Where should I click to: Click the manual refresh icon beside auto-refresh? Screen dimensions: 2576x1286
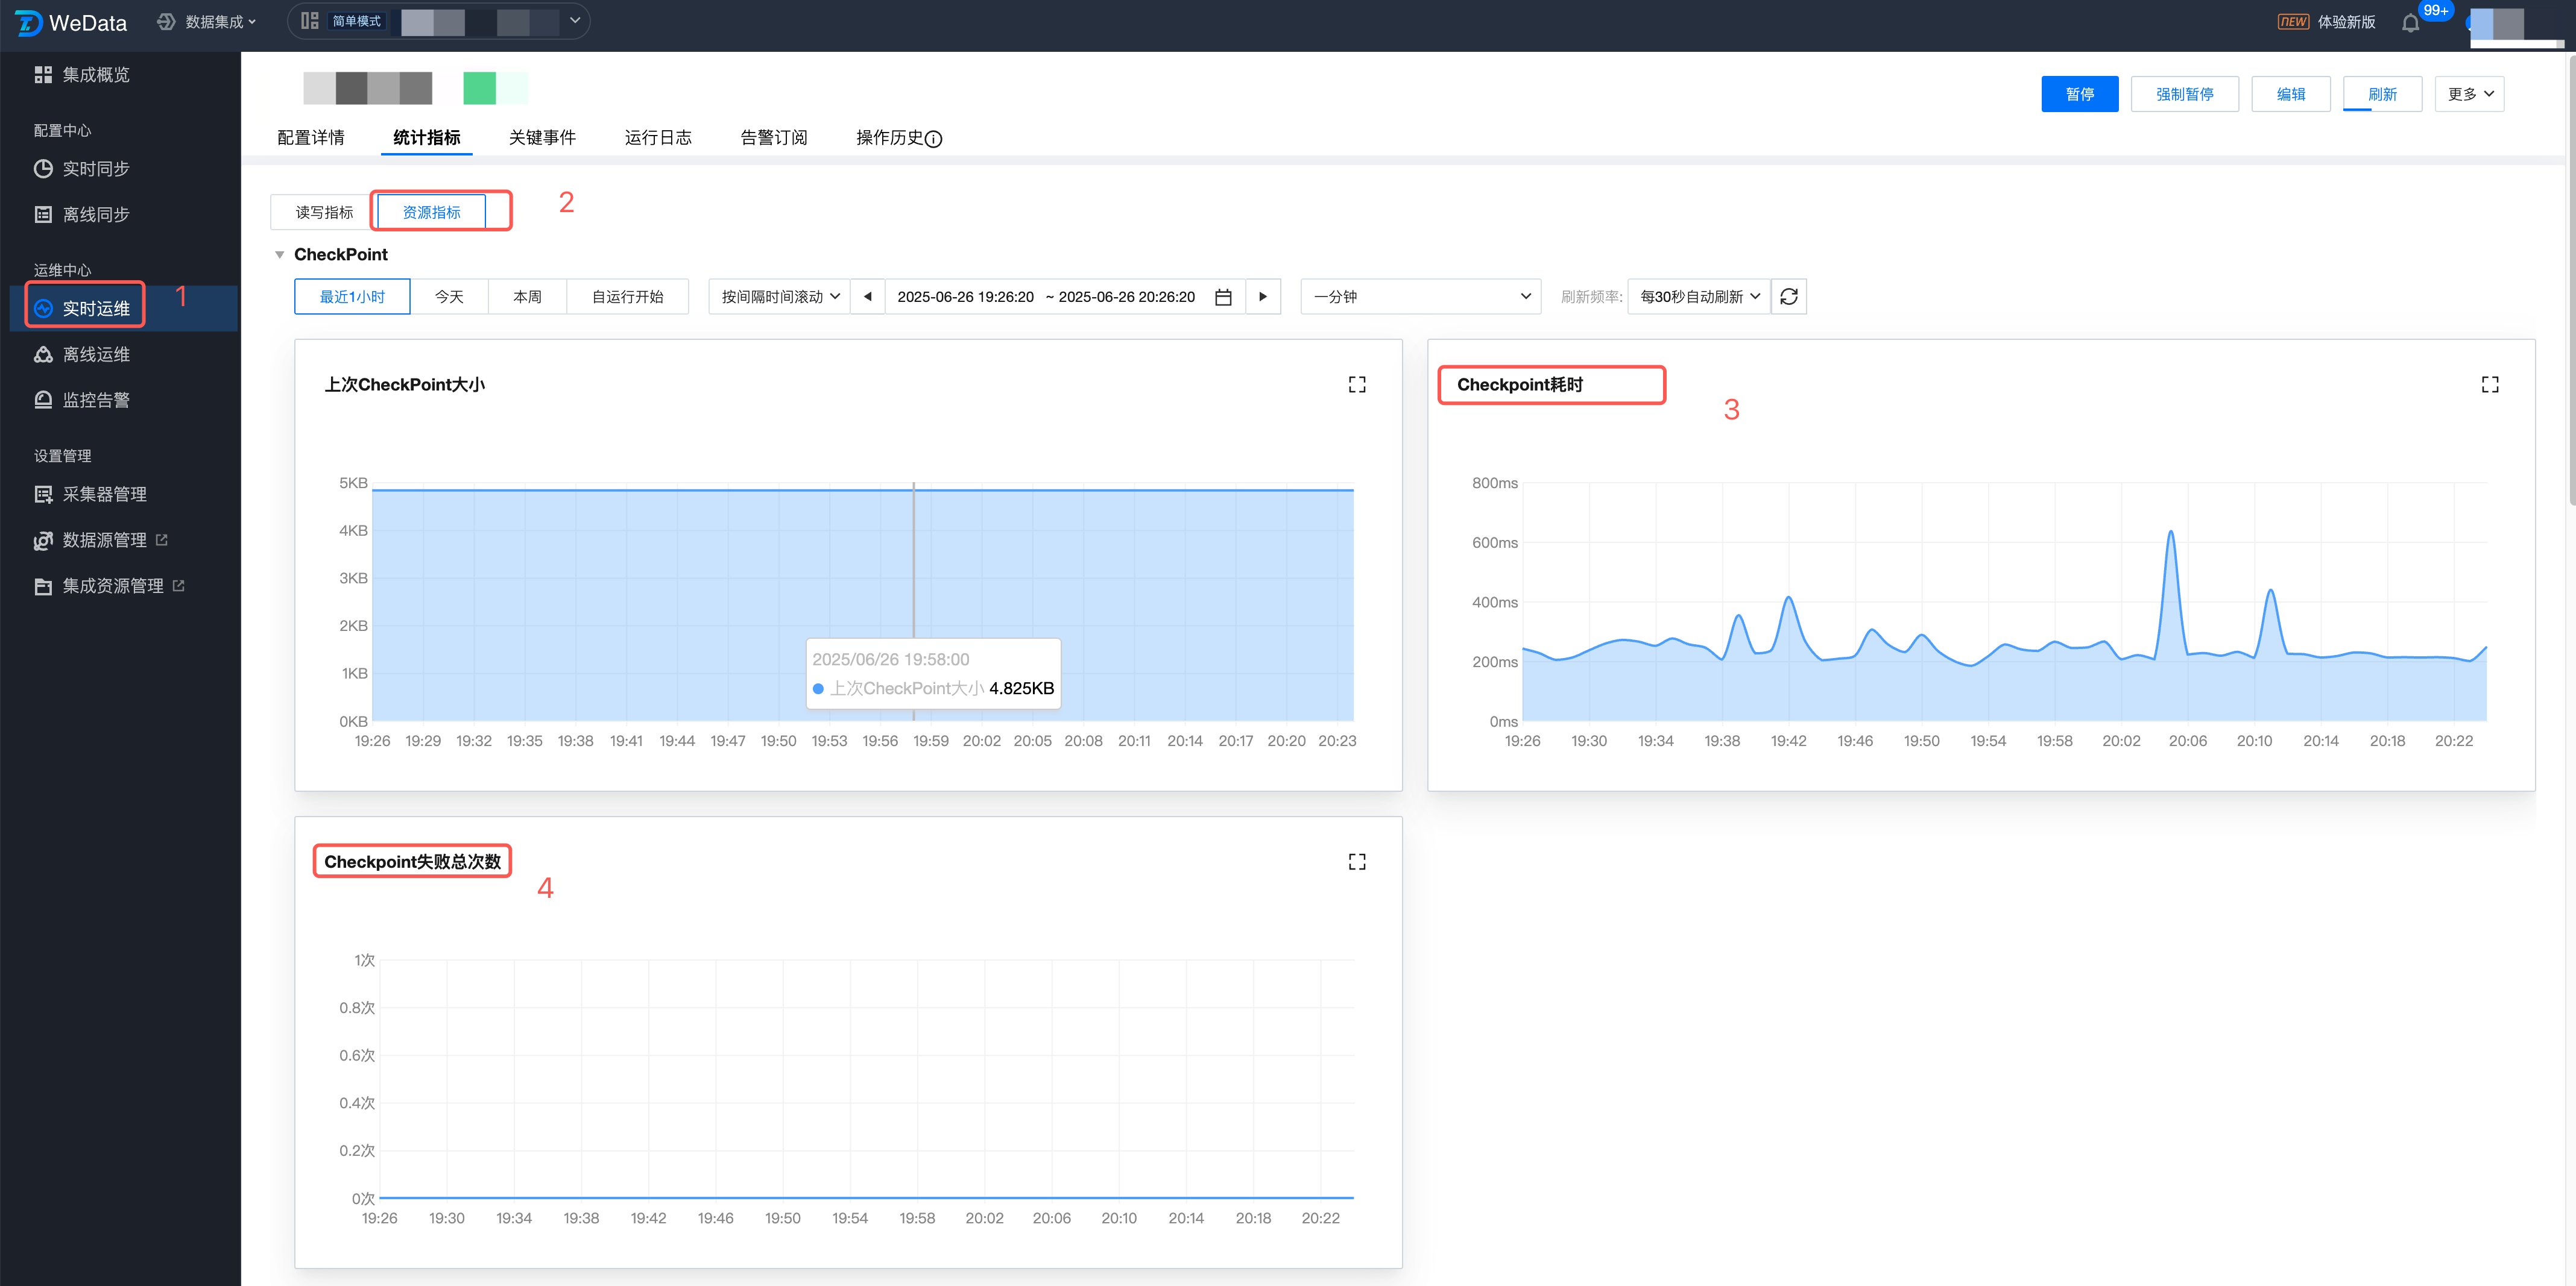1788,296
